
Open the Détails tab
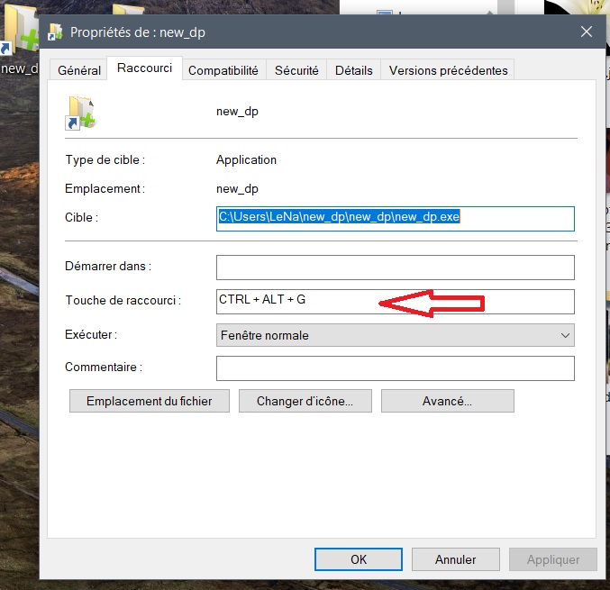353,70
